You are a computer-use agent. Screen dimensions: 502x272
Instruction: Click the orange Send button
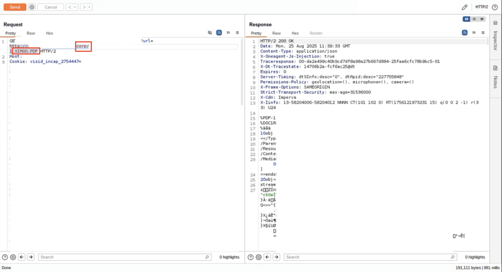tap(15, 7)
